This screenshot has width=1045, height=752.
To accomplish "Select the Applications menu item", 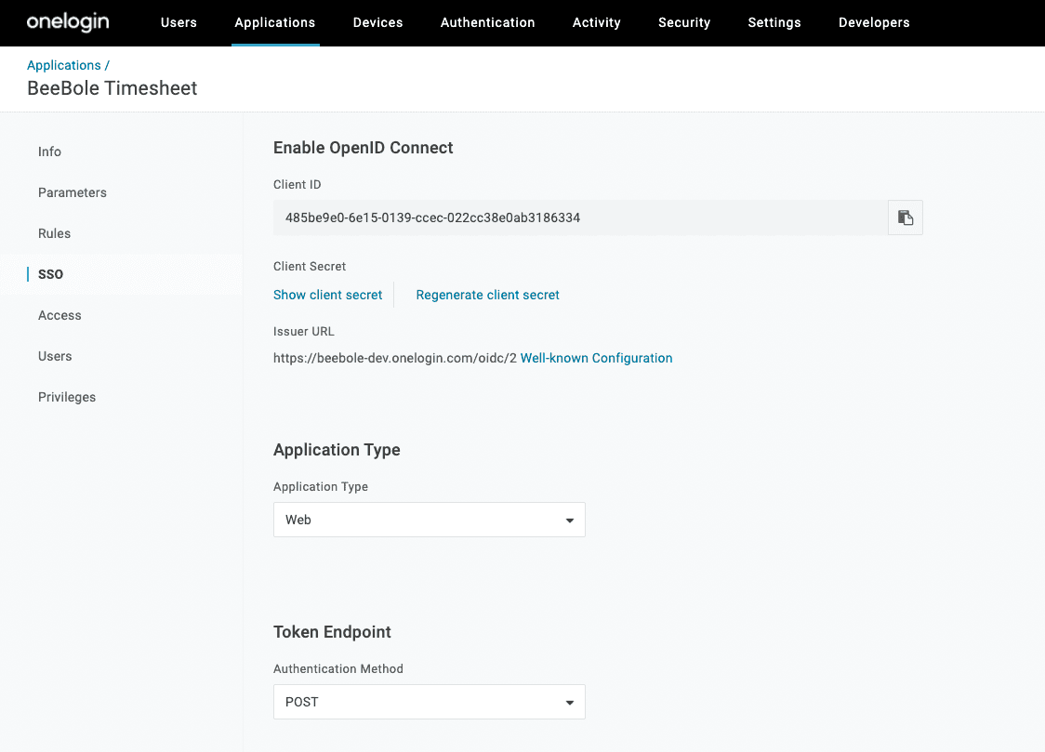I will pyautogui.click(x=274, y=22).
